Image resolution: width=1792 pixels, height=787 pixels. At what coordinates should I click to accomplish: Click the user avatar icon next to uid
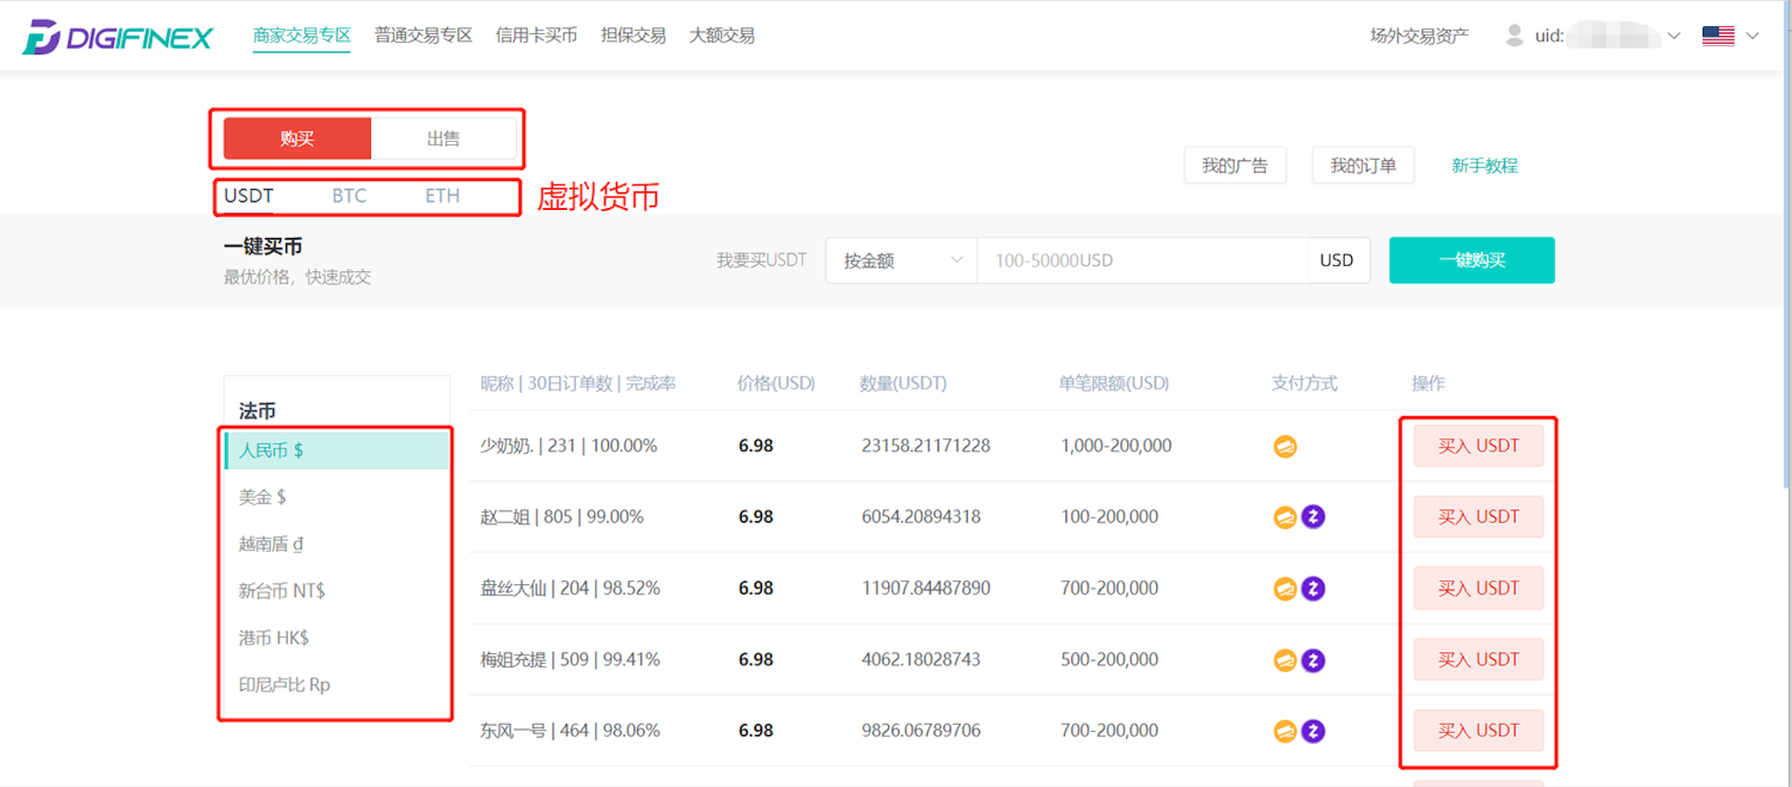(1514, 36)
